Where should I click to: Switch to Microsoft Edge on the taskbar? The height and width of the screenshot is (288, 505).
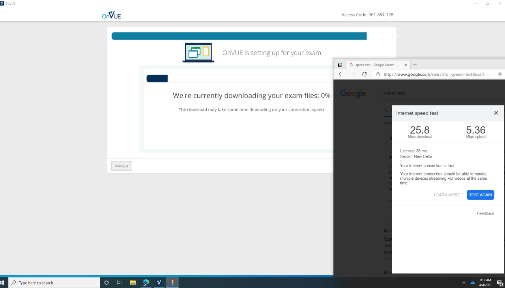pos(146,282)
